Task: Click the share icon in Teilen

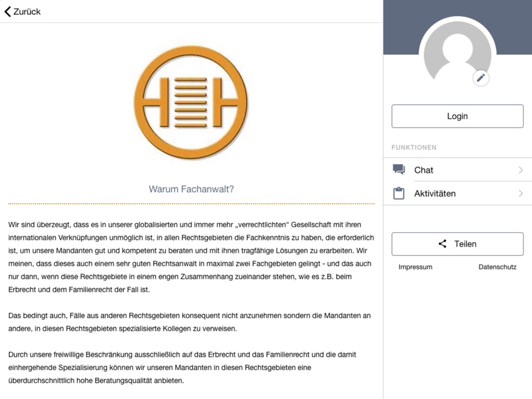Action: click(x=443, y=244)
